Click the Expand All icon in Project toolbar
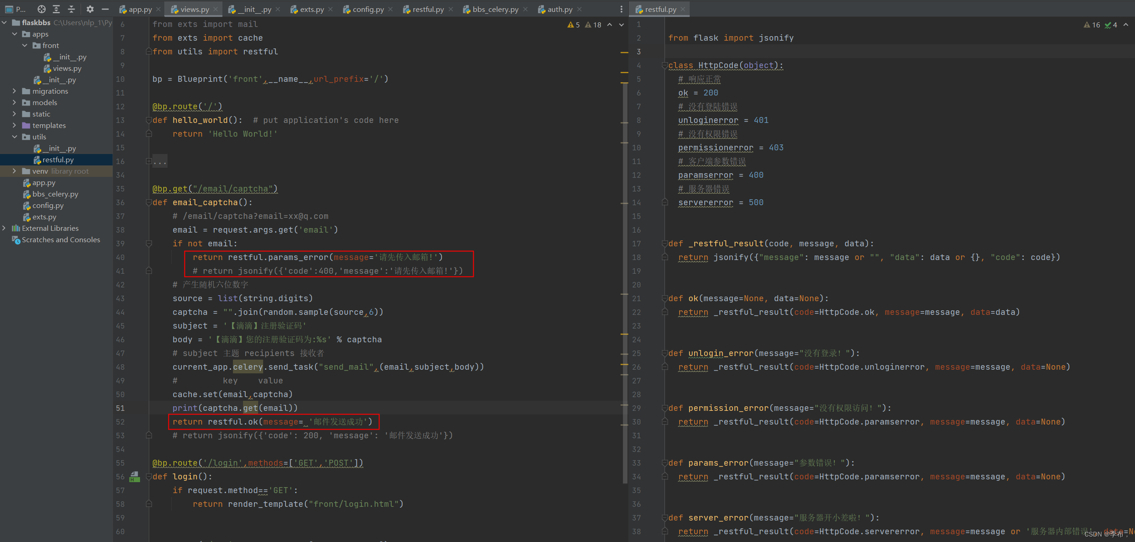Viewport: 1135px width, 542px height. 56,9
